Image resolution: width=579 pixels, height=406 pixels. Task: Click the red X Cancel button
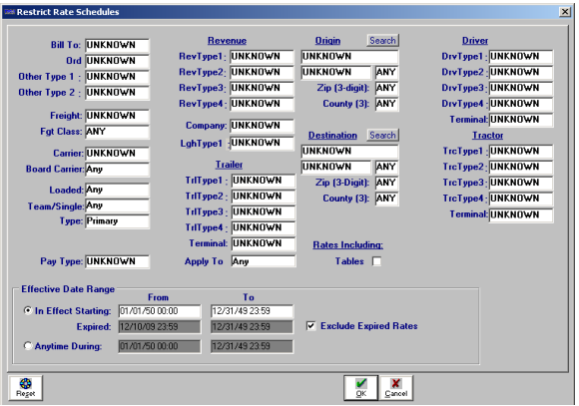[x=396, y=387]
